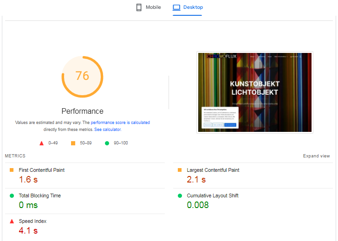
Task: Click the red triangle 0–49 legend icon
Action: tap(42, 143)
